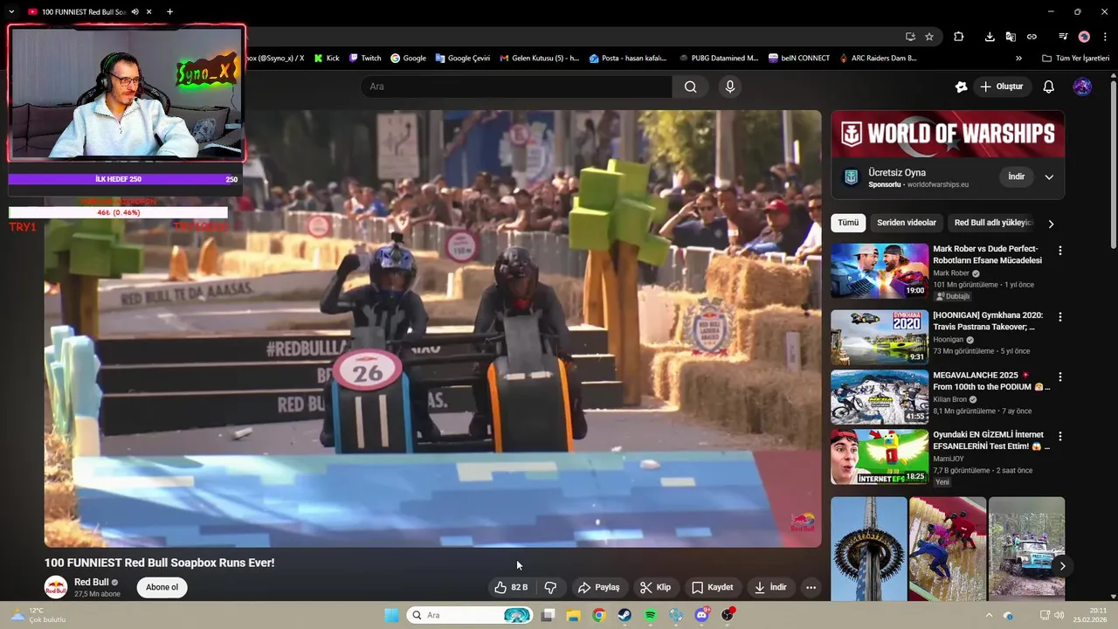Open options menu for Gymkhana 2020 video
Viewport: 1118px width, 629px height.
coord(1060,317)
